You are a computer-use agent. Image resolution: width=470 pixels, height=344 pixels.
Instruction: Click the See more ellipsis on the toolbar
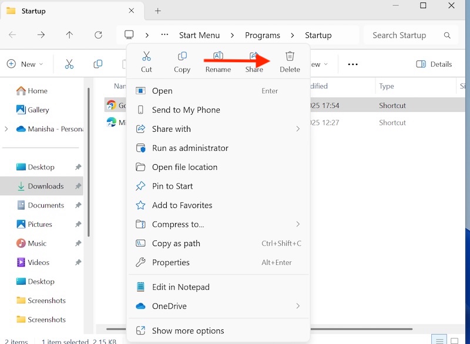pos(352,64)
